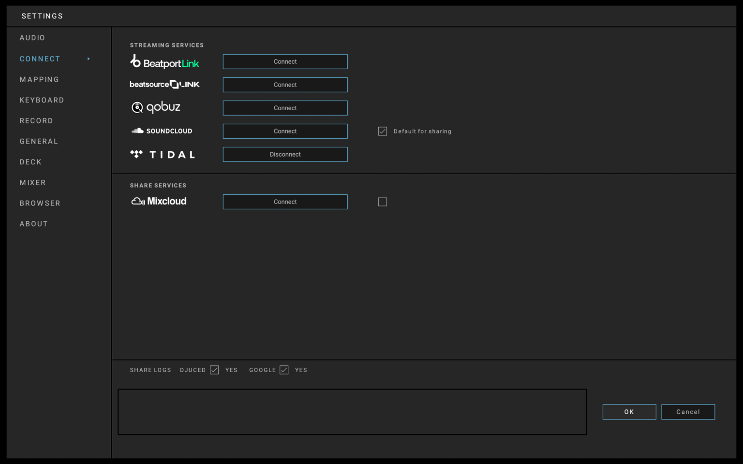Select the BROWSER settings category
This screenshot has height=464, width=743.
click(x=40, y=203)
